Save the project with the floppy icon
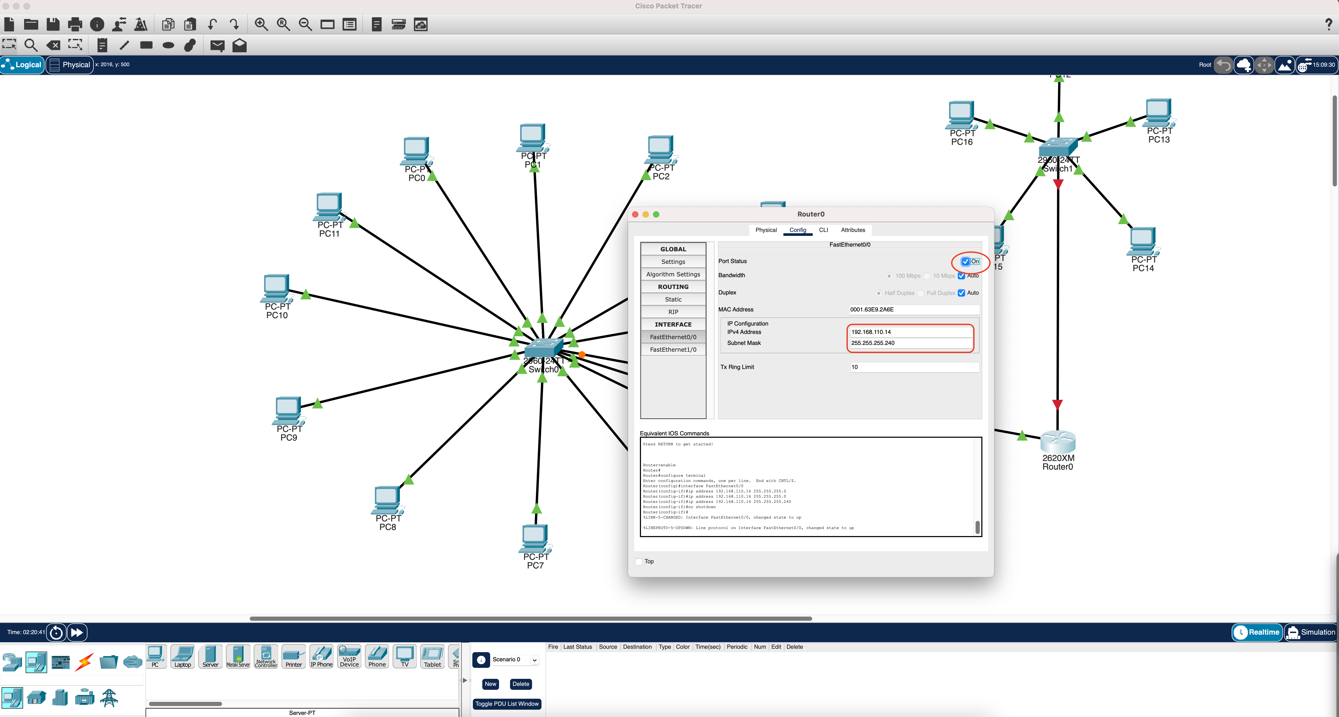1339x717 pixels. 53,24
